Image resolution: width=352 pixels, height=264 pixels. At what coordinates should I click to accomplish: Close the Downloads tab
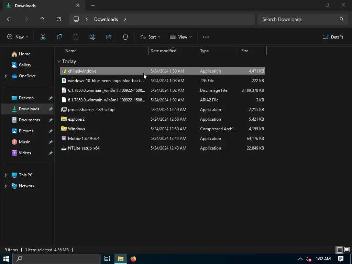click(78, 5)
